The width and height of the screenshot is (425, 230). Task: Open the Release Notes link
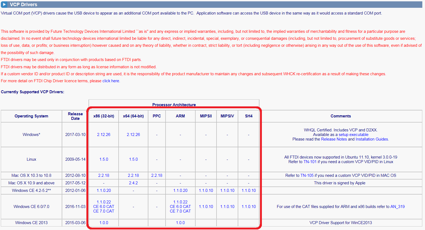[334, 139]
